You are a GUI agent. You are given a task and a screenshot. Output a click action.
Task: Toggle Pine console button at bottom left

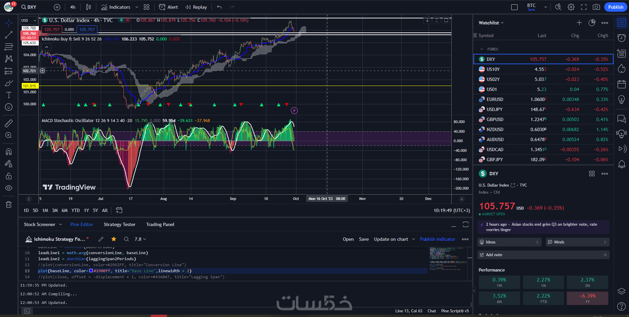coord(27,311)
